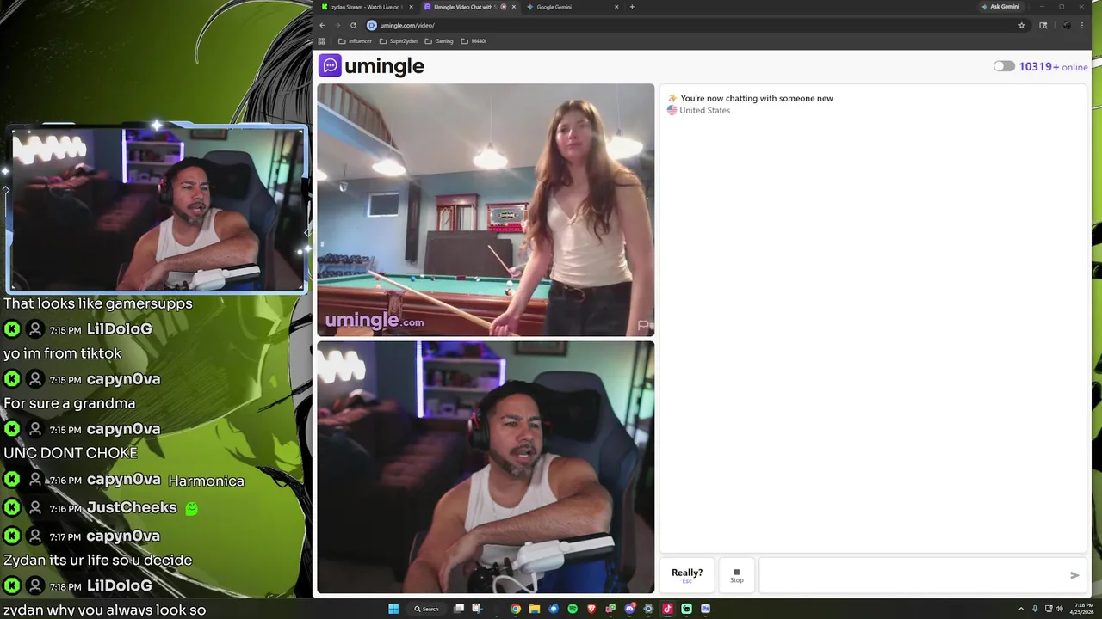Open the browser profile avatar
Viewport: 1102px width, 619px height.
(1067, 25)
